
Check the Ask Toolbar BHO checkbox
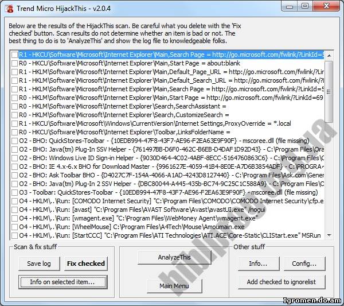14,175
